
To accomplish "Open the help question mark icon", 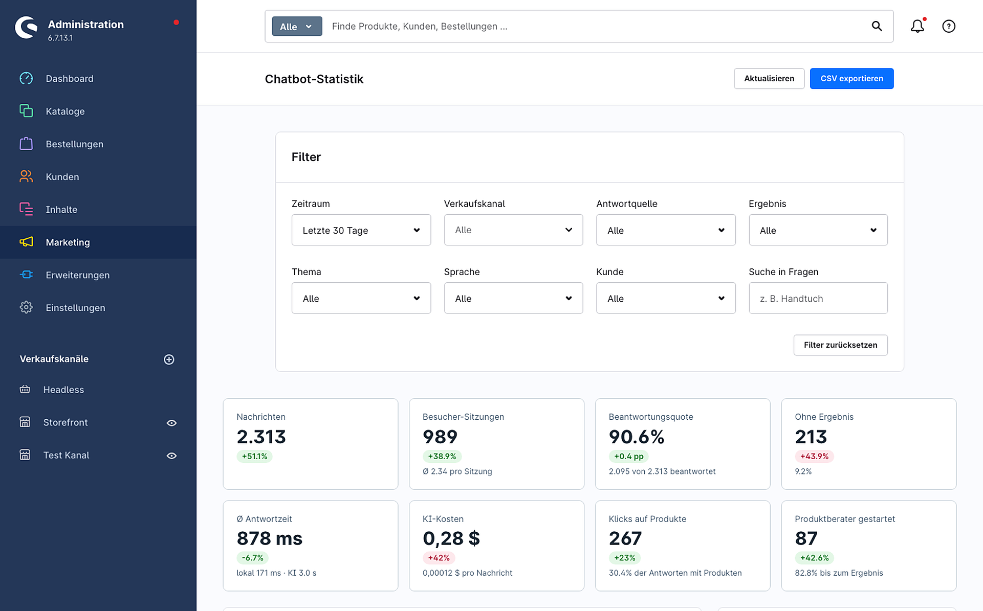I will 949,26.
